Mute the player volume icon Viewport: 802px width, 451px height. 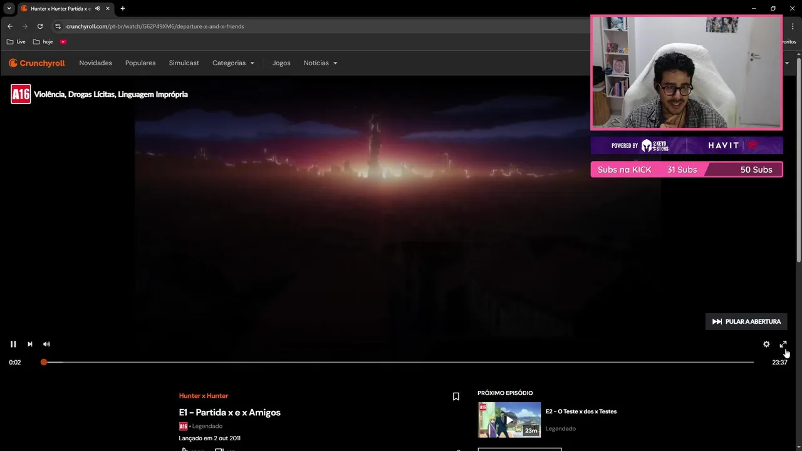pos(46,344)
